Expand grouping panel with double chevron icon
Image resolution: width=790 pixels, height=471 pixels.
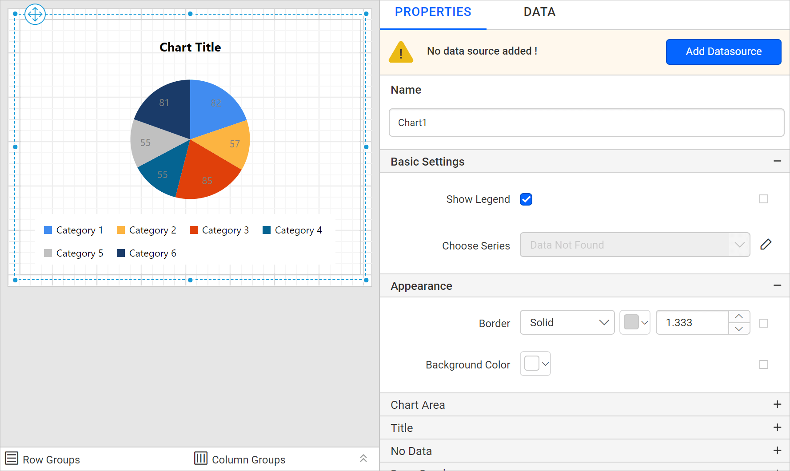coord(363,458)
